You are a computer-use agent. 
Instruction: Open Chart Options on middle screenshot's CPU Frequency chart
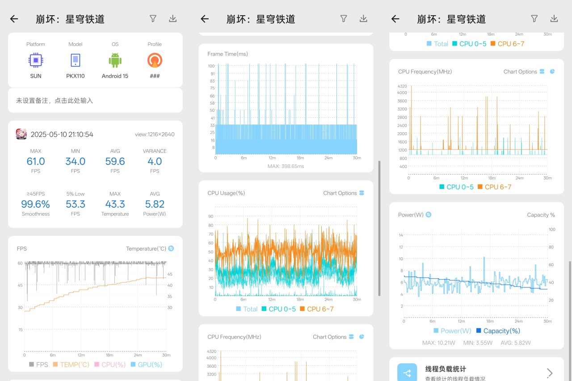coord(330,337)
